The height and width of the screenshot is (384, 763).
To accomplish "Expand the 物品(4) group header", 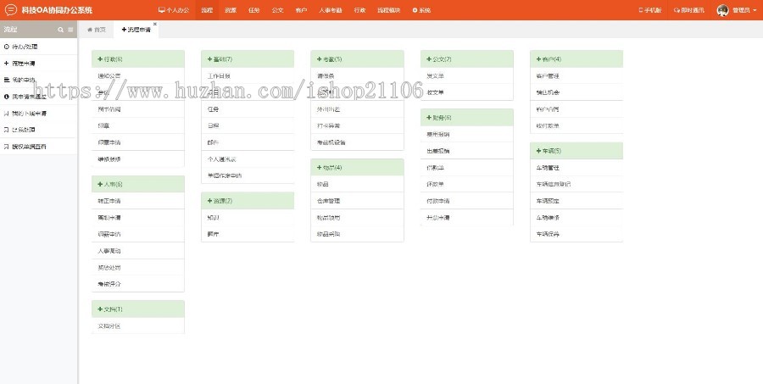I will tap(357, 168).
